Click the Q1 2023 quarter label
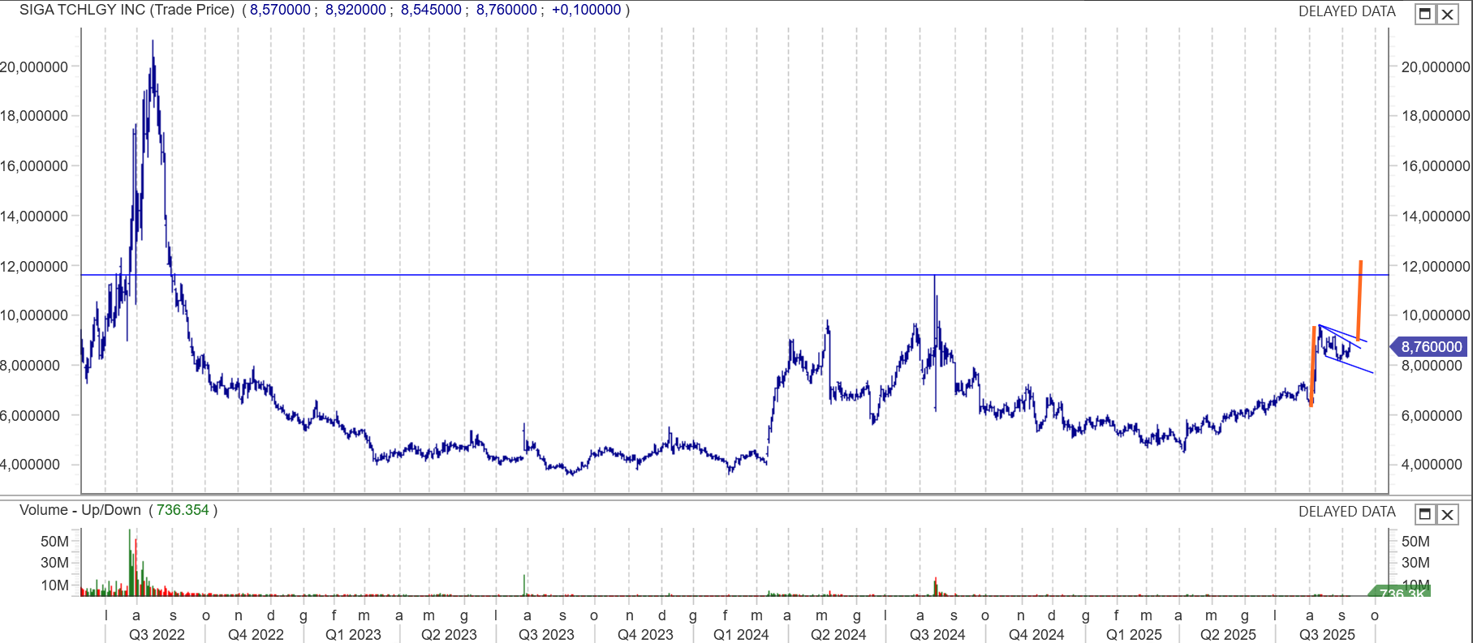This screenshot has height=643, width=1473. click(353, 635)
